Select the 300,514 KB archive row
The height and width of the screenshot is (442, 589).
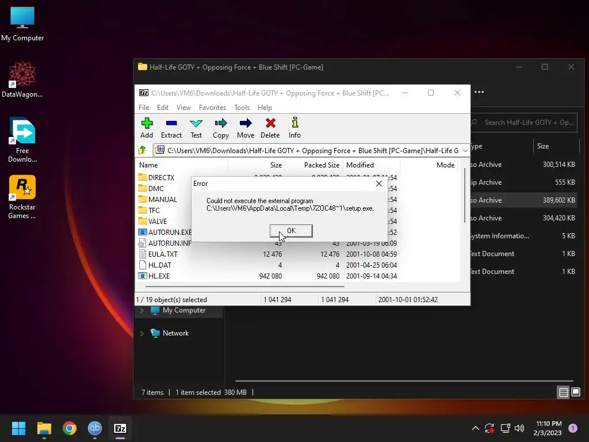pos(523,165)
